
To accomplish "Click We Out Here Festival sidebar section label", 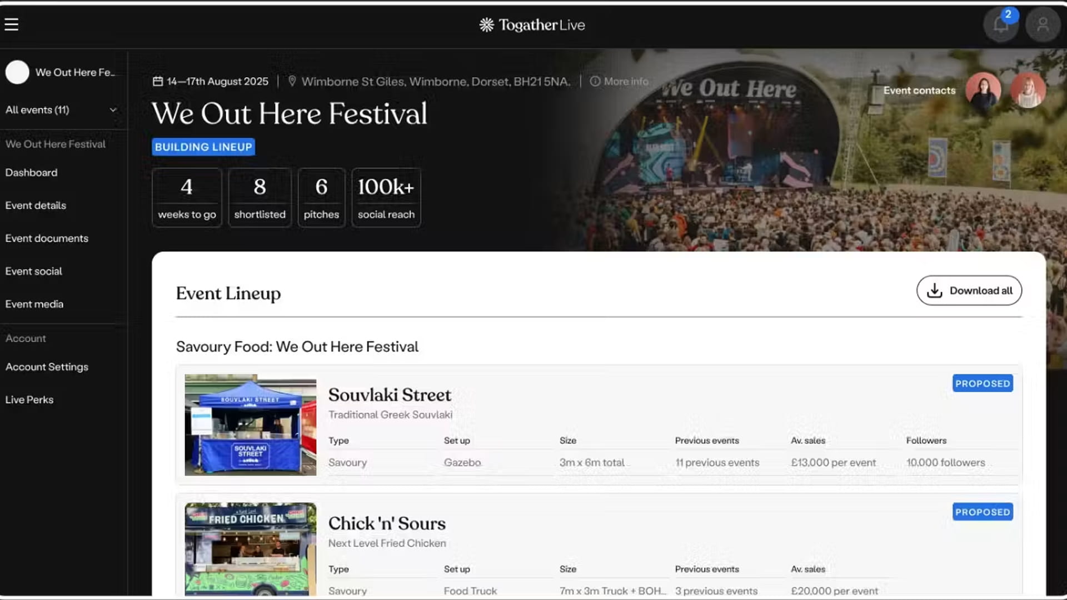I will 56,144.
